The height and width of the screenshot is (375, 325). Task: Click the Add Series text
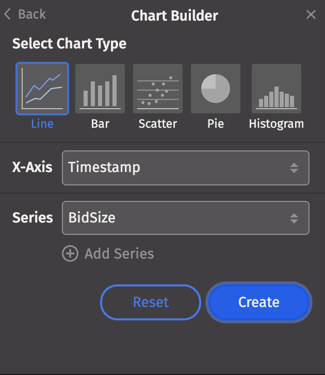click(x=119, y=253)
